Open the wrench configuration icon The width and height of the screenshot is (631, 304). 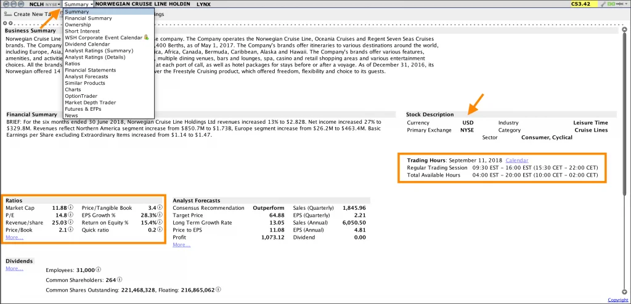[x=603, y=4]
